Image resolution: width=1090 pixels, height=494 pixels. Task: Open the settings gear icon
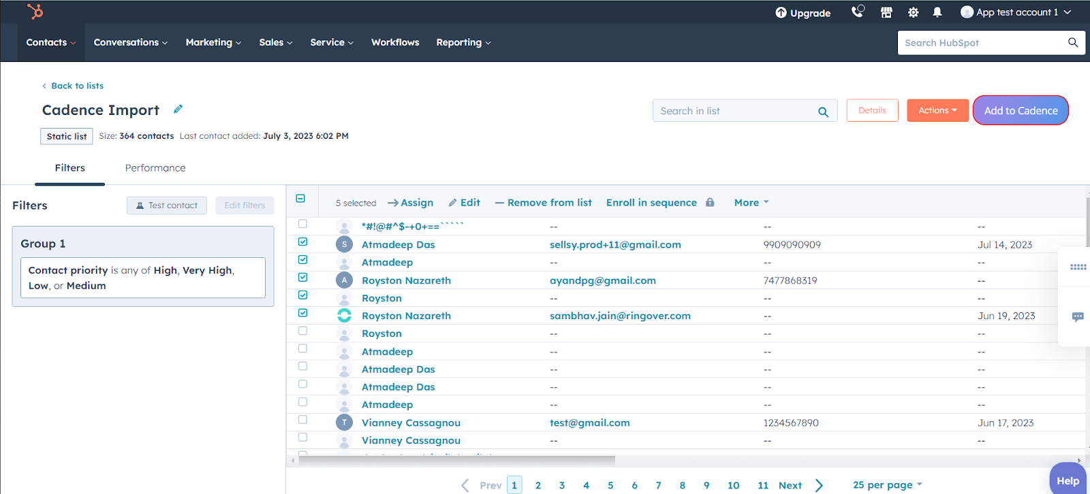(913, 12)
